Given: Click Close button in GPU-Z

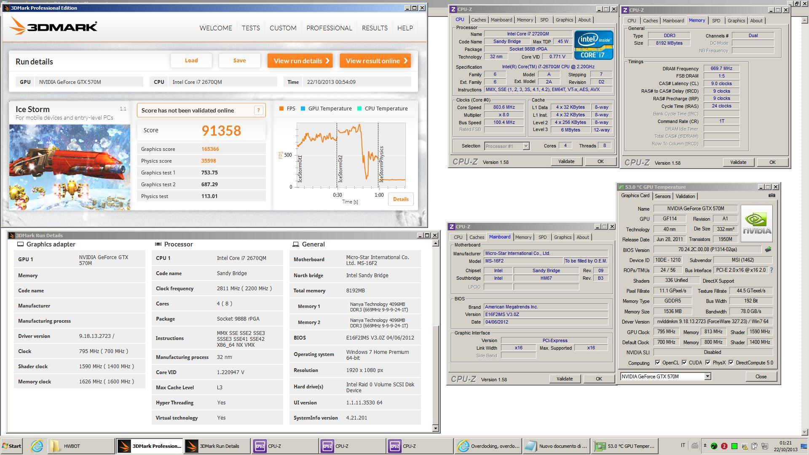Looking at the screenshot, I should point(761,377).
